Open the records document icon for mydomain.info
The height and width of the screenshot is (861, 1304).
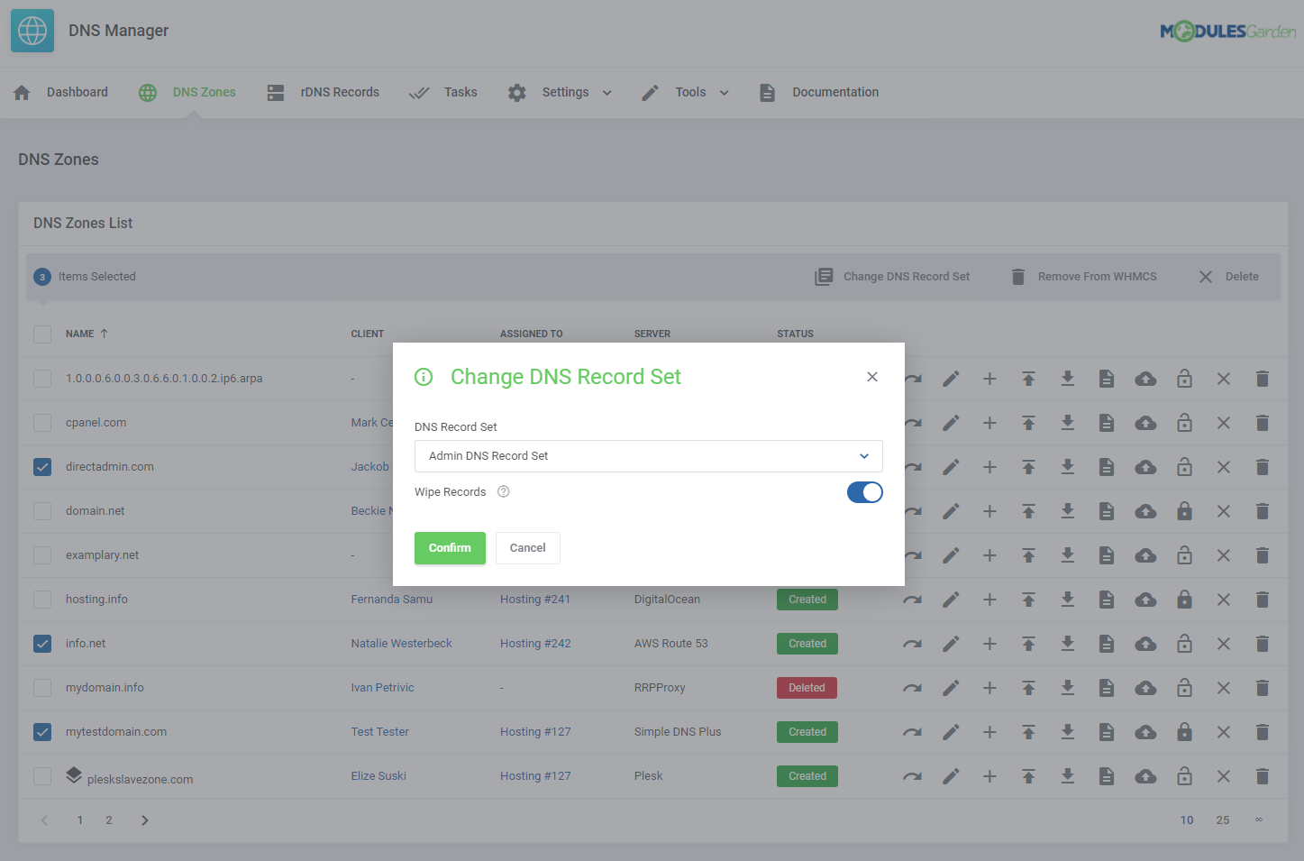click(x=1107, y=687)
